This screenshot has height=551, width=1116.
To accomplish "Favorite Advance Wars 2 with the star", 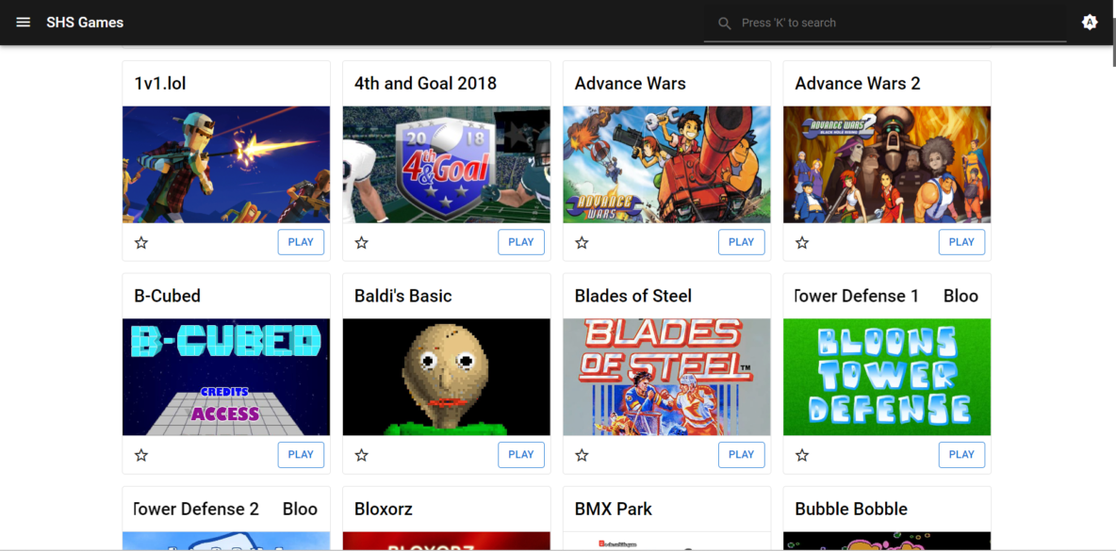I will pos(802,242).
